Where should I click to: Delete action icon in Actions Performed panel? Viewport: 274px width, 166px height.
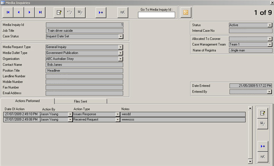click(x=263, y=157)
